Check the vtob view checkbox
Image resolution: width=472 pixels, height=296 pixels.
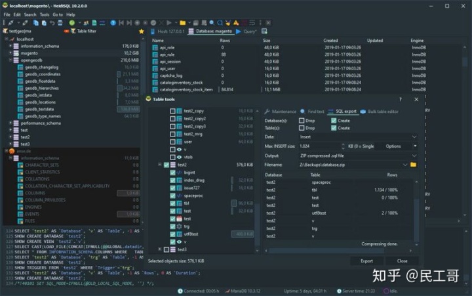173,157
